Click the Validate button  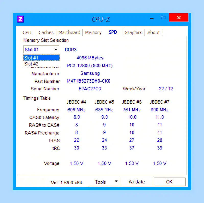(137, 182)
